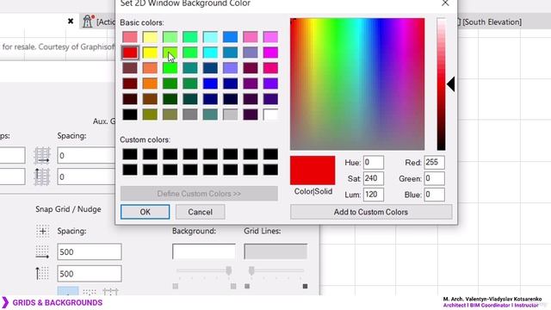Select the orange swatch in fourth Basic row
Viewport: 551px width, 310px height.
(x=150, y=84)
